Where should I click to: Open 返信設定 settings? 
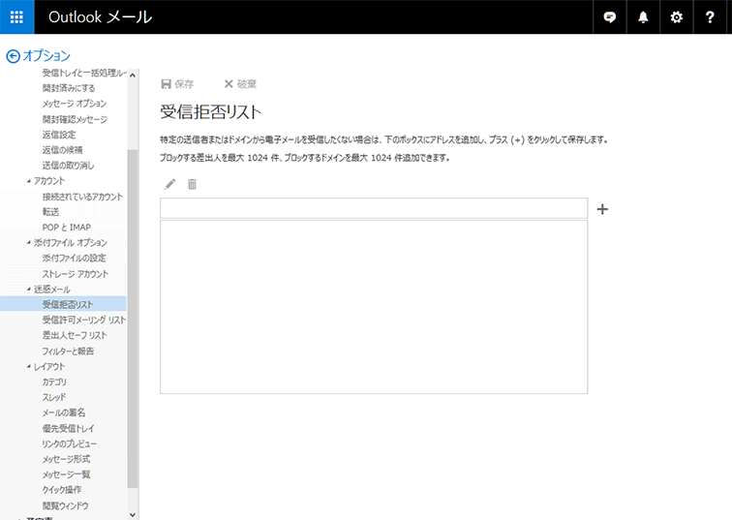[x=59, y=135]
